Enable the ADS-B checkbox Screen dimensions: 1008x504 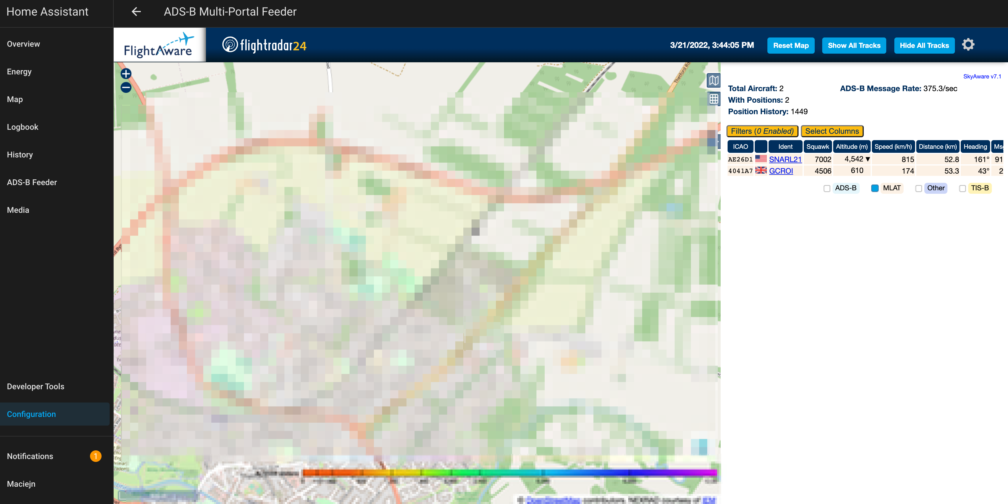tap(827, 189)
